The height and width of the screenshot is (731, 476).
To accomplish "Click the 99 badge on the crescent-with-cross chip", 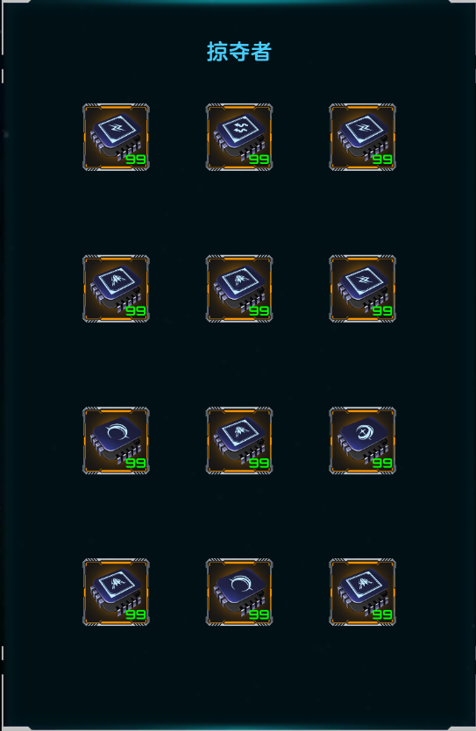I will [382, 463].
